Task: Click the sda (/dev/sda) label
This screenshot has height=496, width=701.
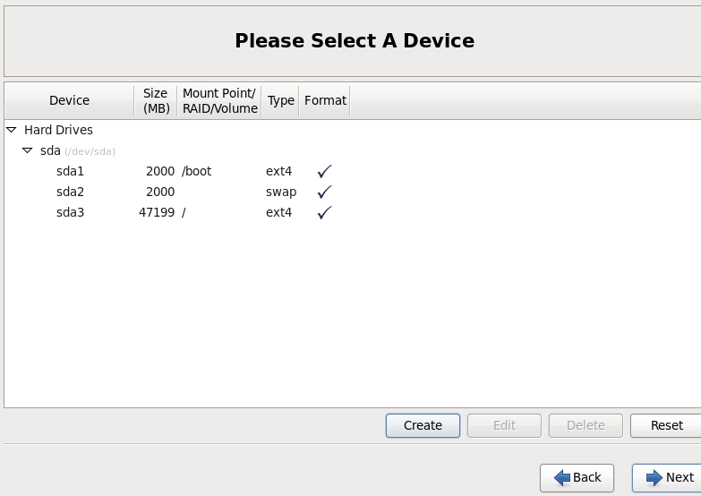Action: click(x=78, y=150)
